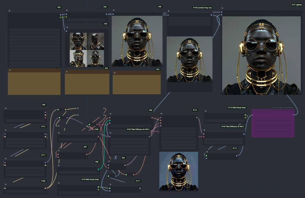The image size is (305, 198).
Task: Click the #121 rgthree badge
Action: click(297, 5)
